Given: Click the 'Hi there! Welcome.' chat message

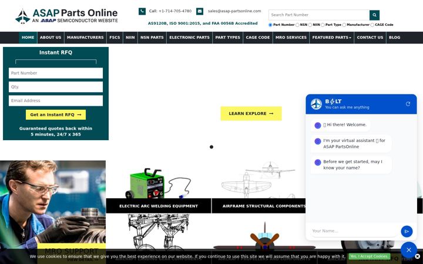Looking at the screenshot, I should 340,125.
